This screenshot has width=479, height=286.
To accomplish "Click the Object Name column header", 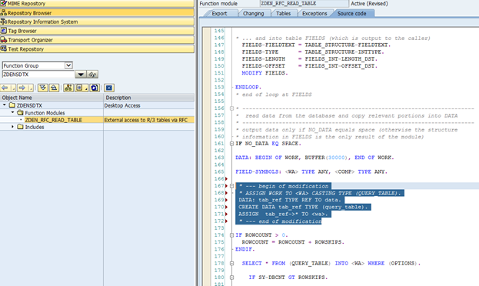I will (52, 98).
